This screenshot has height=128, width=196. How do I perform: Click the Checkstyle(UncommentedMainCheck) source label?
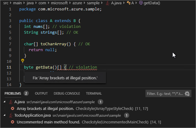[x=115, y=122]
